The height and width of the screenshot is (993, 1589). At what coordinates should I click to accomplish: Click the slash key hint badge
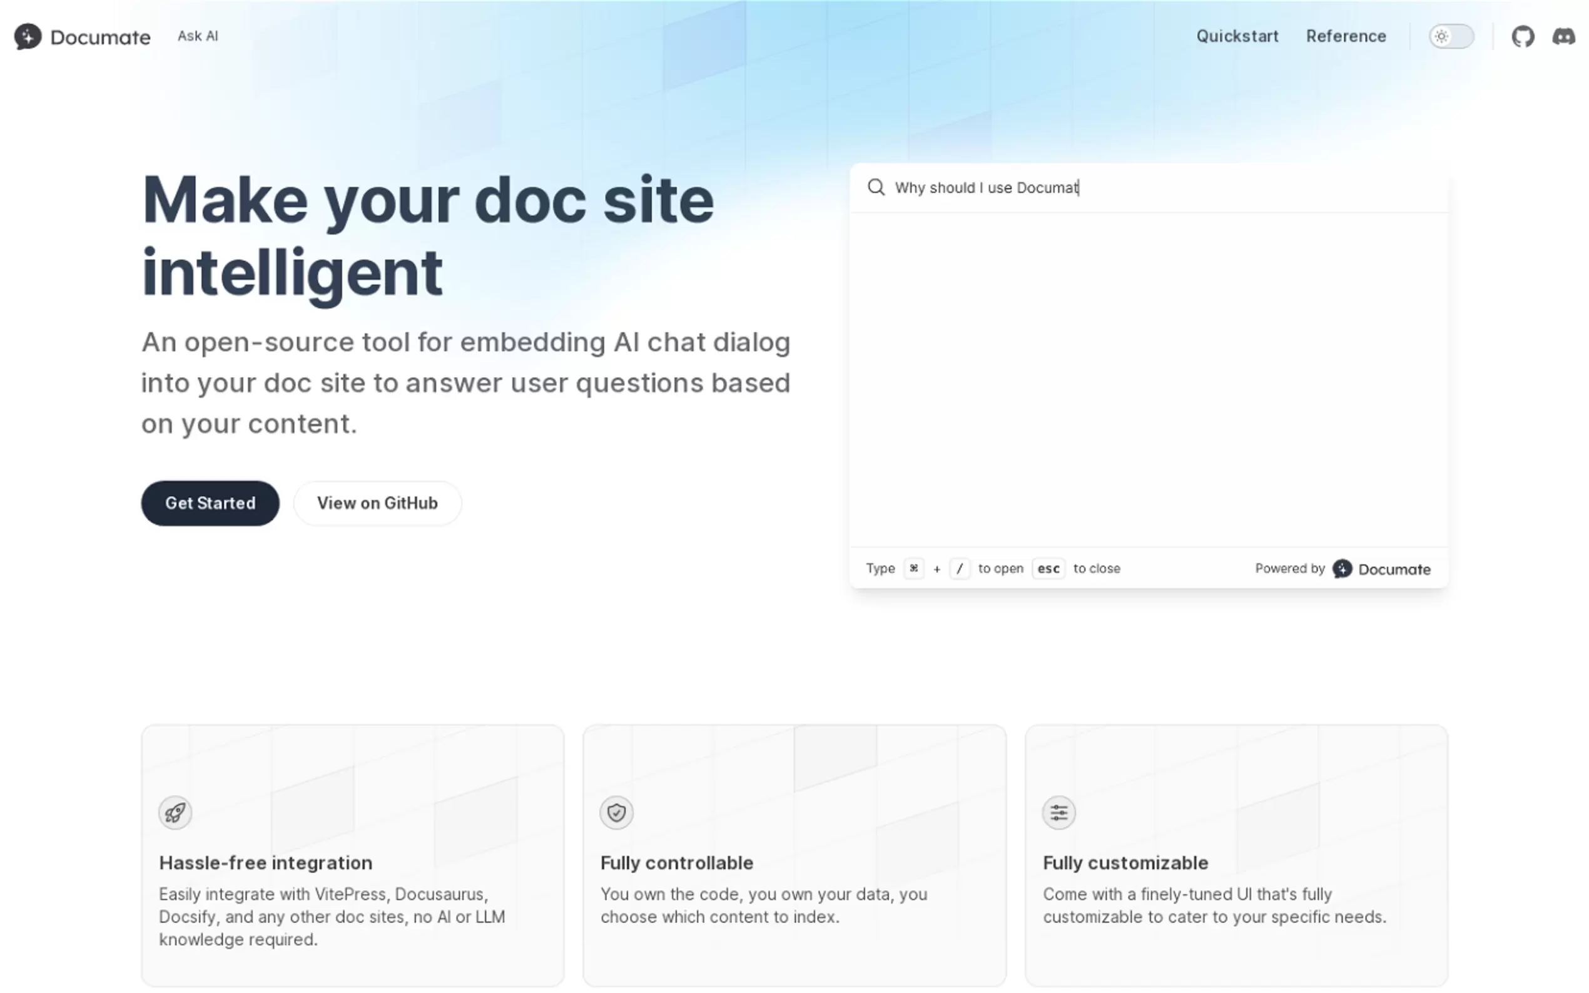click(959, 569)
